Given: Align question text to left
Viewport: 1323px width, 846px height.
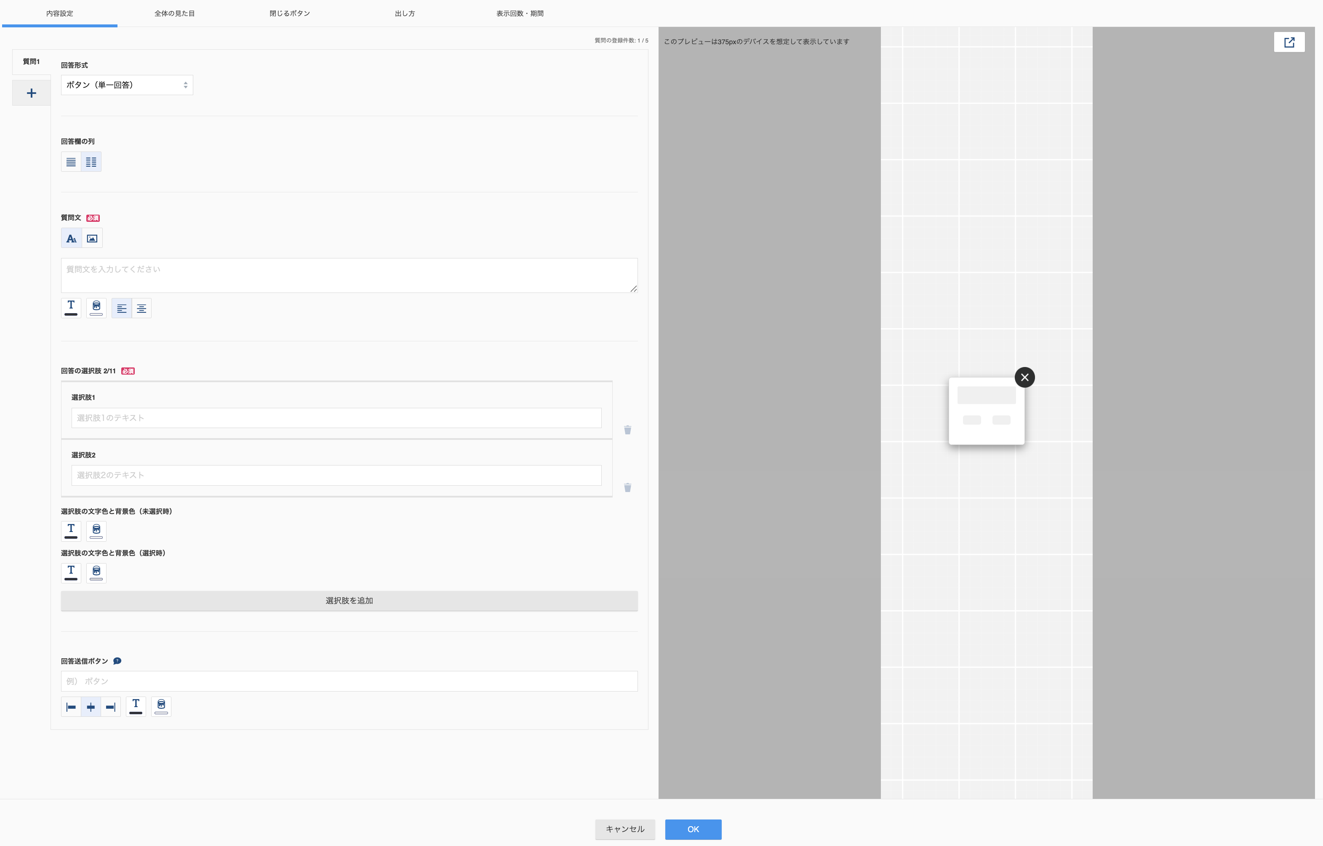Looking at the screenshot, I should (121, 308).
